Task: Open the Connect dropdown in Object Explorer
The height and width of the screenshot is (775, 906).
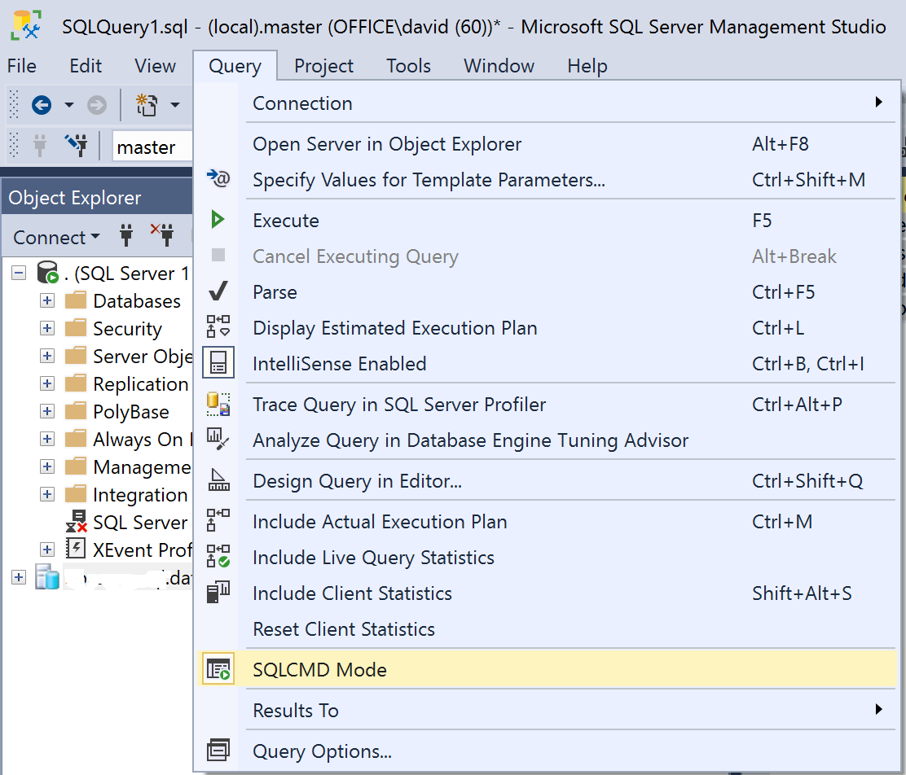Action: click(57, 237)
